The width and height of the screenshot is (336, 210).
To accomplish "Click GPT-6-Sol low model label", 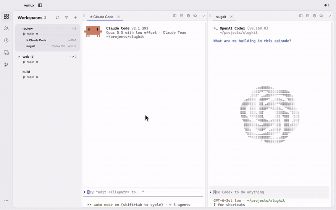I will [227, 200].
